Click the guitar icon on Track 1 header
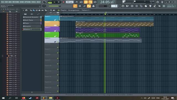This screenshot has height=100, width=177. pos(55,20)
